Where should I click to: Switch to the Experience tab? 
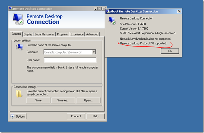point(77,34)
